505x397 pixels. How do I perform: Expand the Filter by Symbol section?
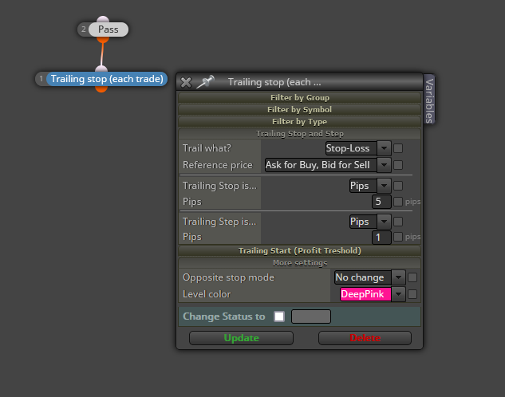click(299, 110)
